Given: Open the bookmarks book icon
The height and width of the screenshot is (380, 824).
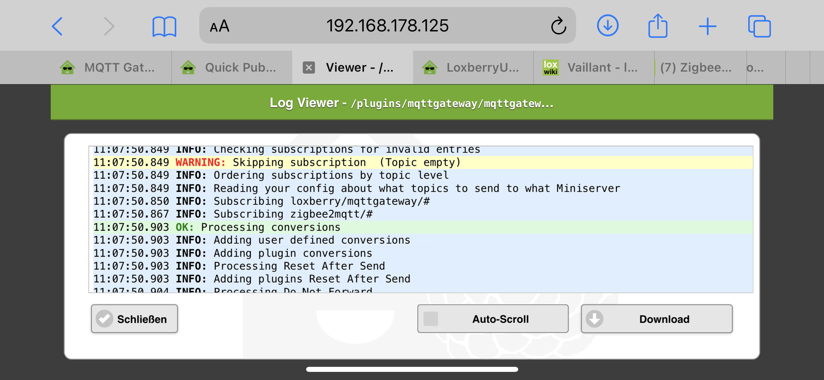Looking at the screenshot, I should point(164,26).
